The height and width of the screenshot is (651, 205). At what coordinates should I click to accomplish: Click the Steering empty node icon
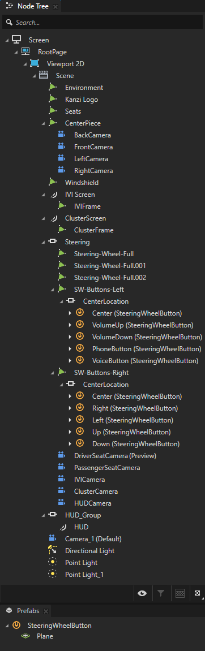[x=53, y=242]
